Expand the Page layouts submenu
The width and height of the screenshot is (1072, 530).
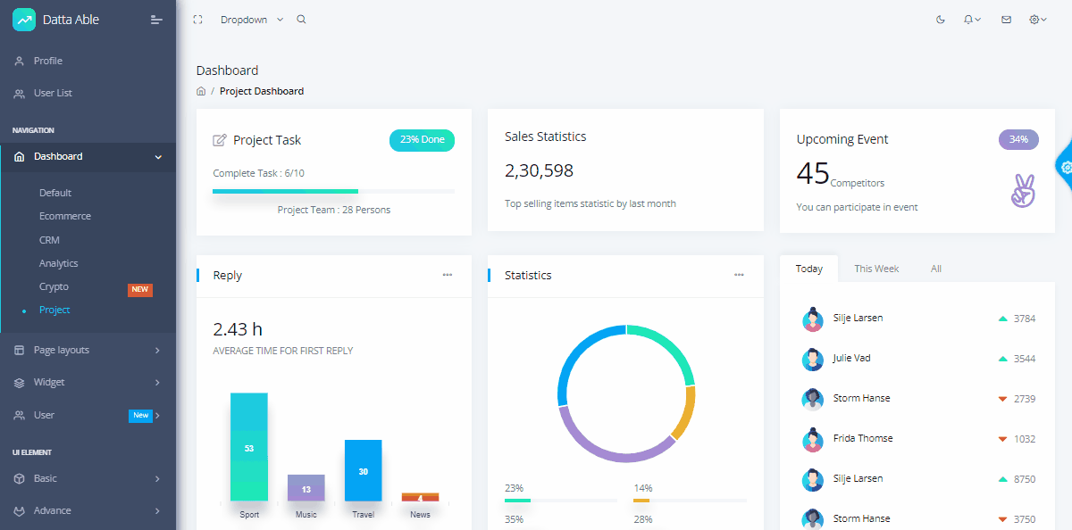coord(88,350)
